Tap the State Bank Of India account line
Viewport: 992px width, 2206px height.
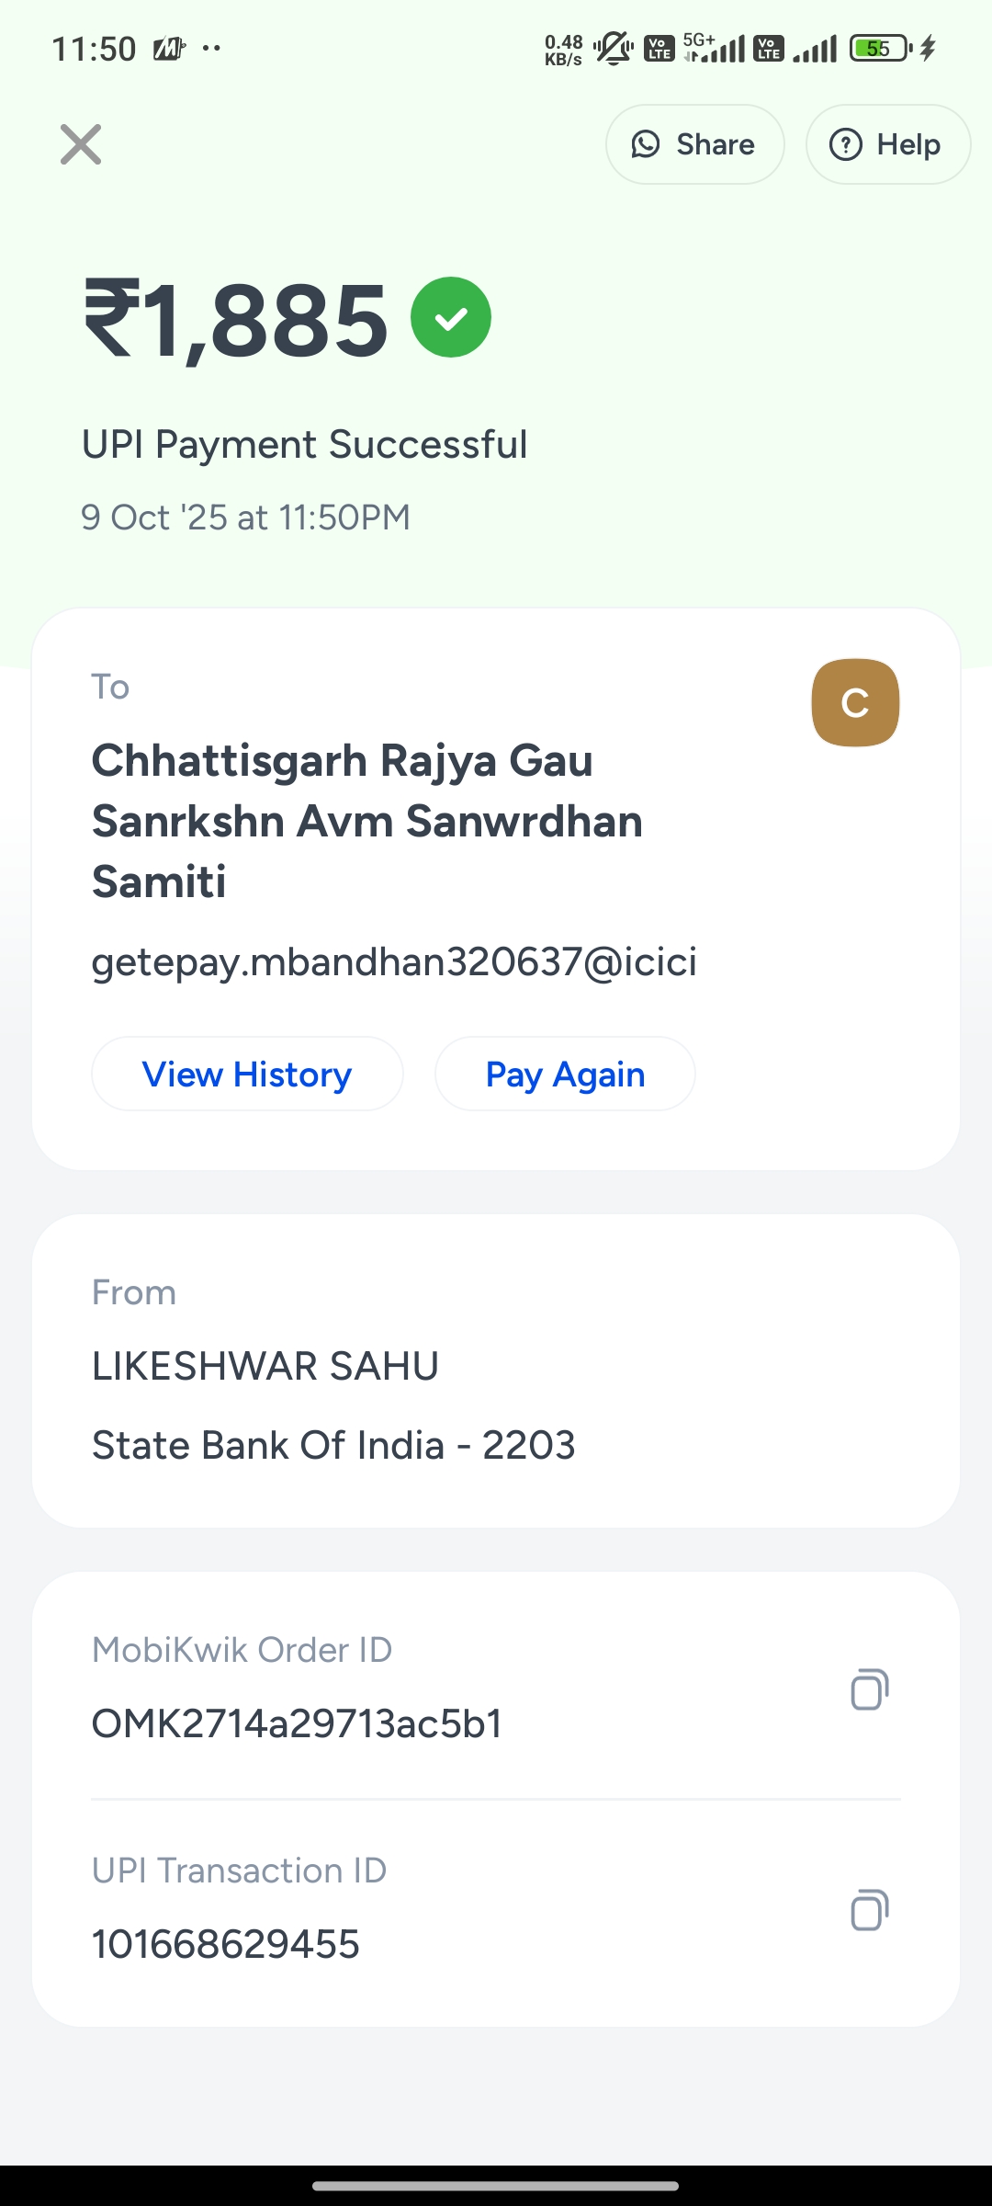click(333, 1445)
